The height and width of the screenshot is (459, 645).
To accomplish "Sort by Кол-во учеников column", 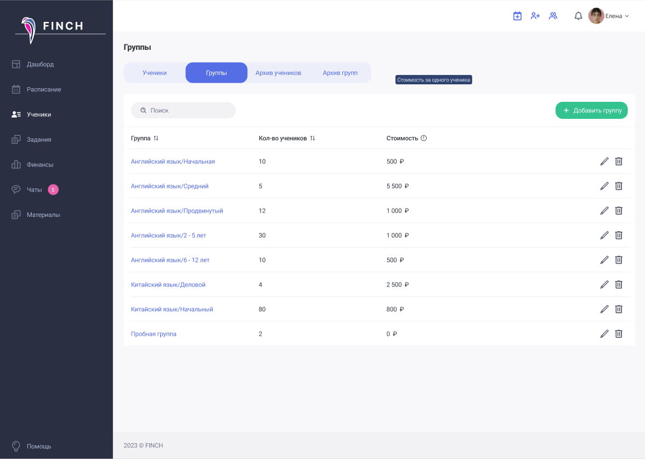I will [313, 138].
